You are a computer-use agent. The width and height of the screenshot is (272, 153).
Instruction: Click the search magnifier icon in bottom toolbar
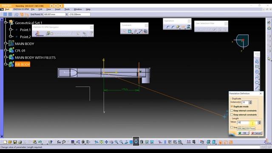click(x=180, y=142)
